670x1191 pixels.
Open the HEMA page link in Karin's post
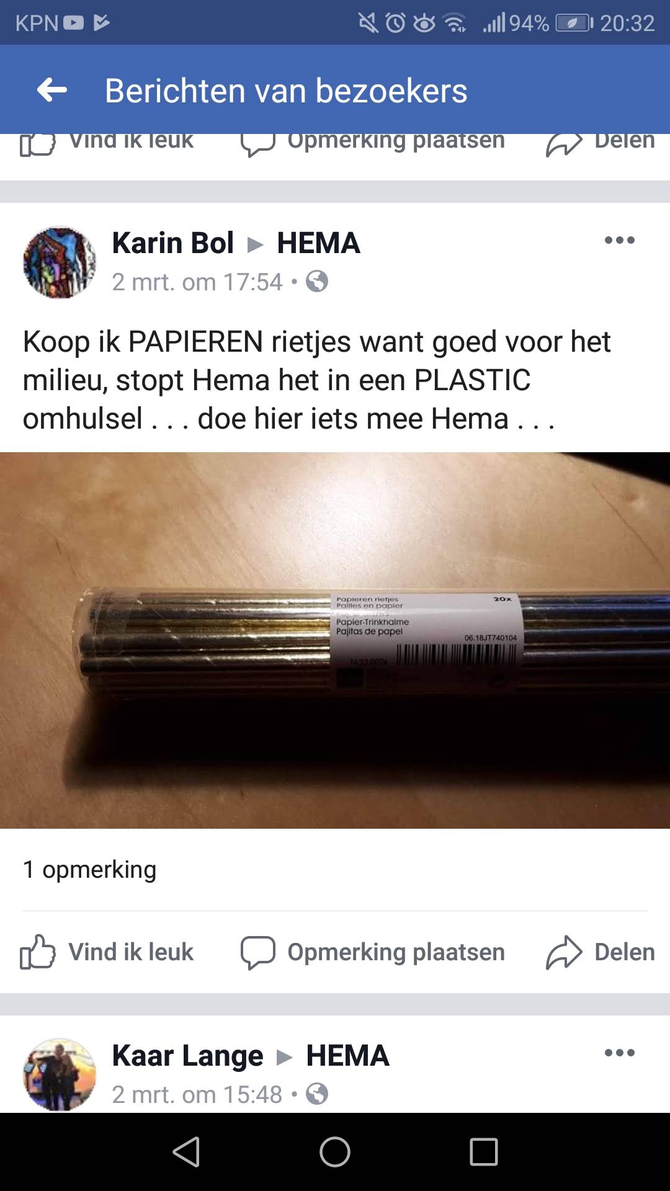coord(318,243)
